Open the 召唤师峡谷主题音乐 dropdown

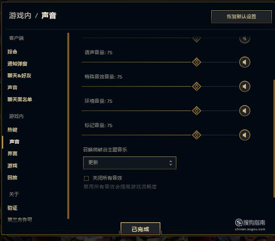(130, 163)
